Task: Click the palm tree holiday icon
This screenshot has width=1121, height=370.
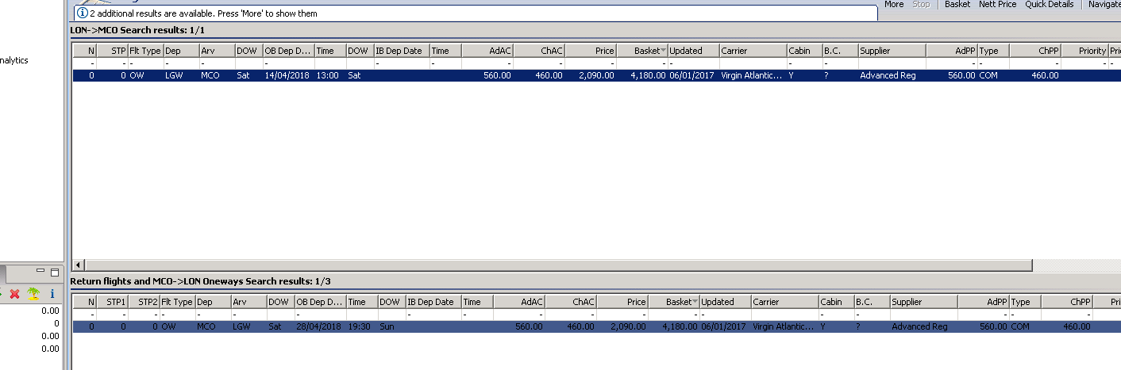Action: coord(33,294)
